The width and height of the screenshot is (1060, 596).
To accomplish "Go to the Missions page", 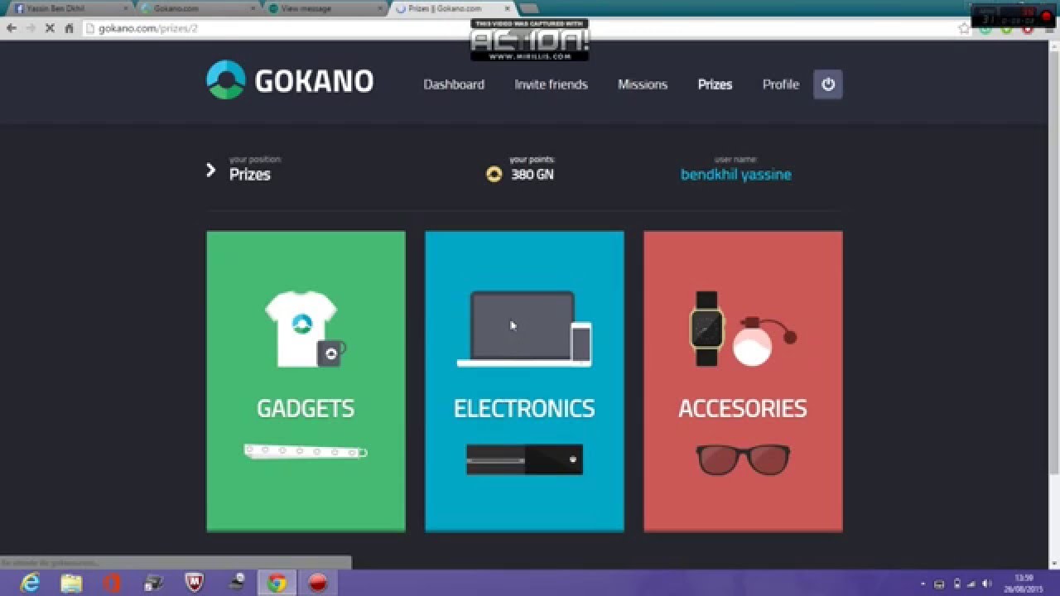I will (643, 84).
